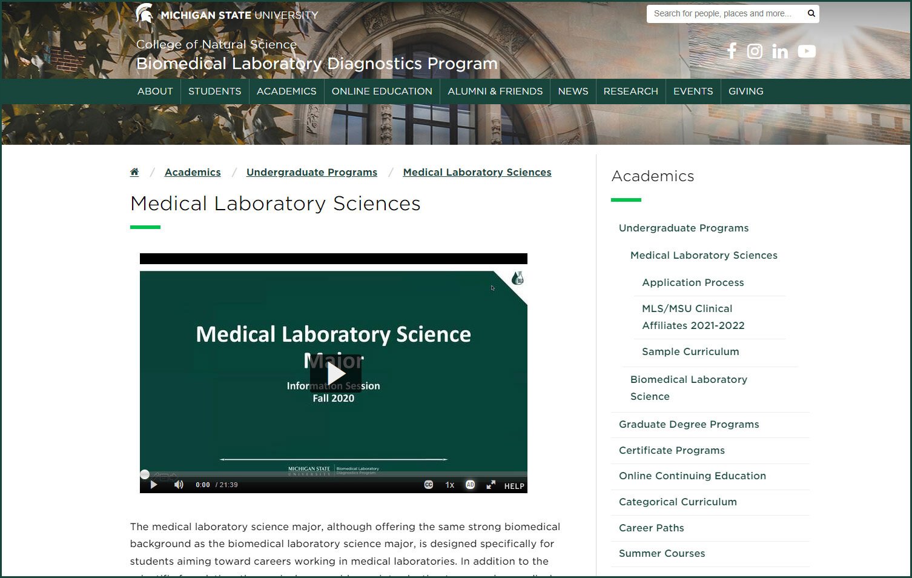This screenshot has width=912, height=578.
Task: Open the ACADEMICS nav menu
Action: point(286,91)
